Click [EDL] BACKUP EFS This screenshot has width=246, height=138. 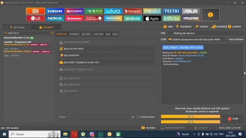[x=106, y=78]
